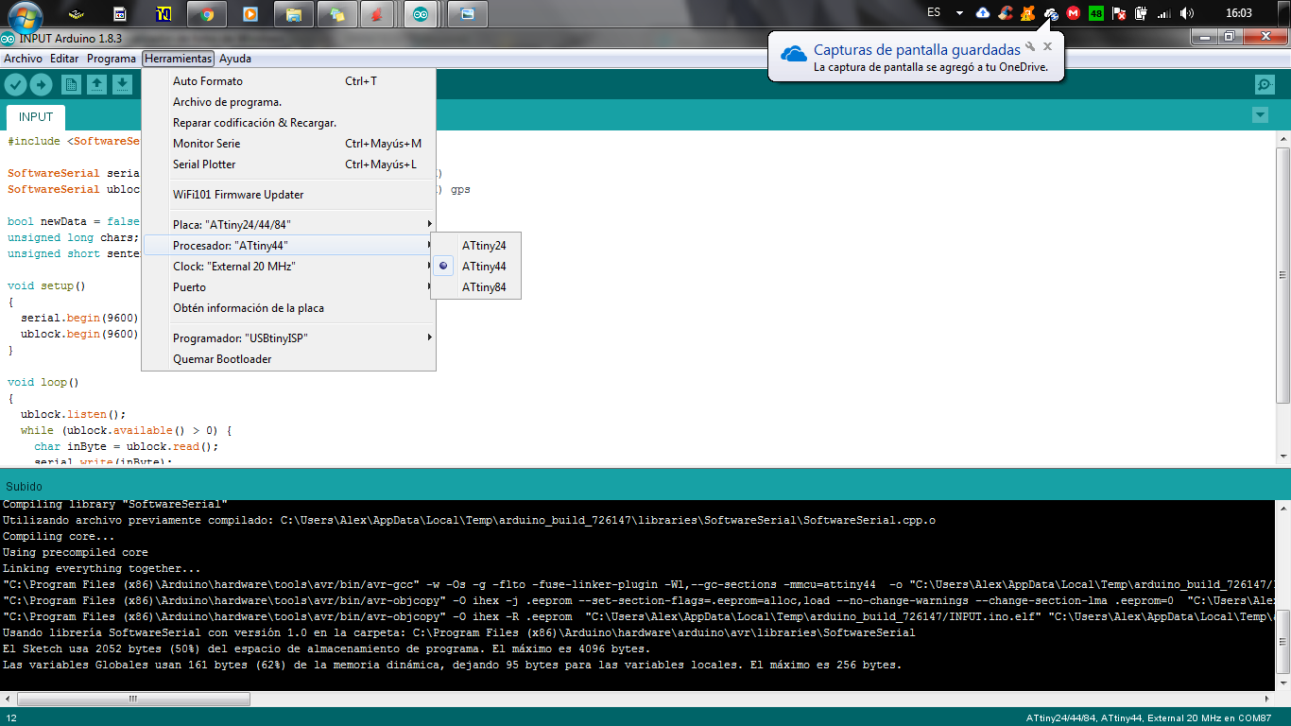Select the ATtiny84 processor option

(475, 287)
